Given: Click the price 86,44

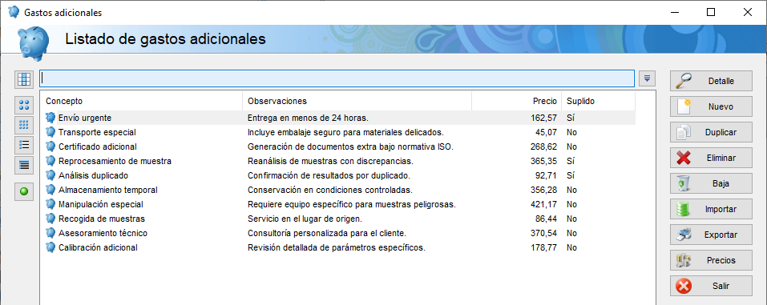Looking at the screenshot, I should (x=546, y=219).
